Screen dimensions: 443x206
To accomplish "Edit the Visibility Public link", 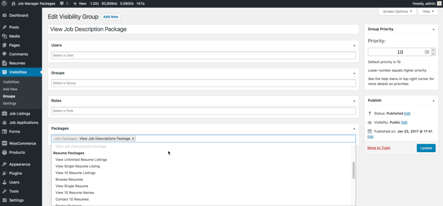I will pos(404,123).
